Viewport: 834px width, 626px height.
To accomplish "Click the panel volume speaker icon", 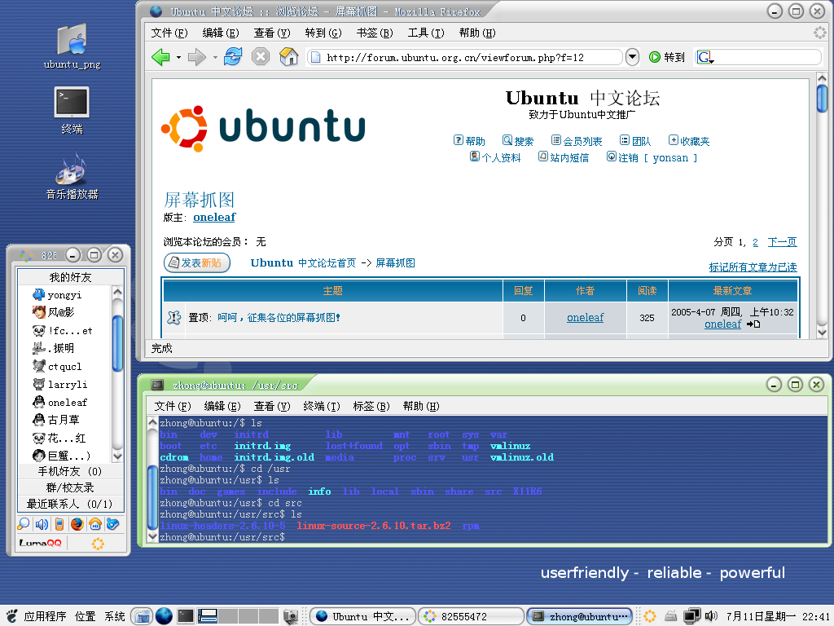I will [x=710, y=616].
